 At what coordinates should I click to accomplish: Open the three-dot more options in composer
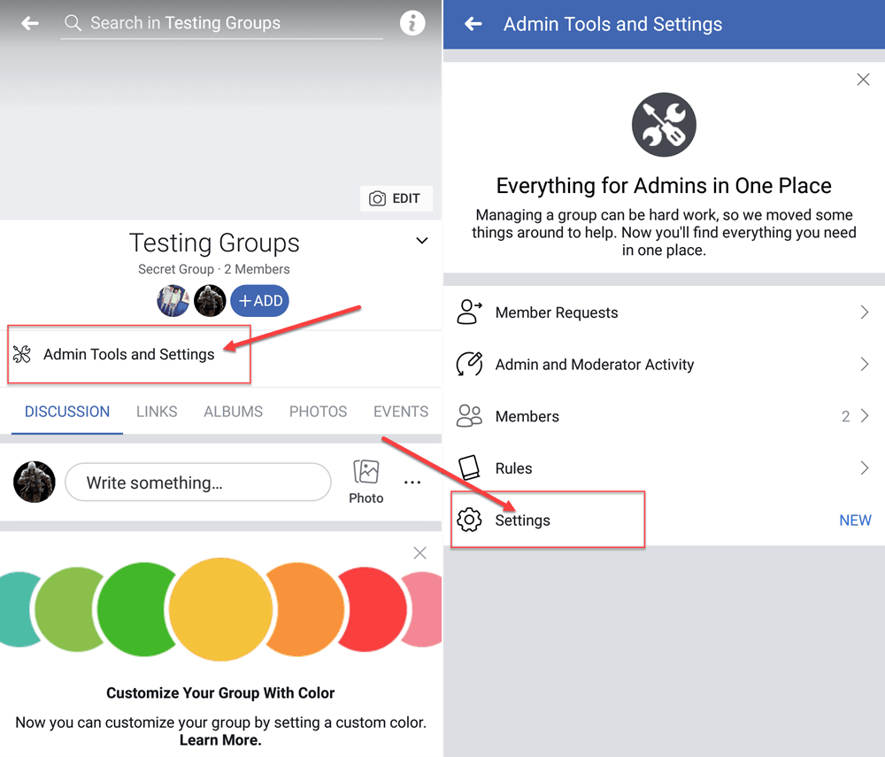412,483
